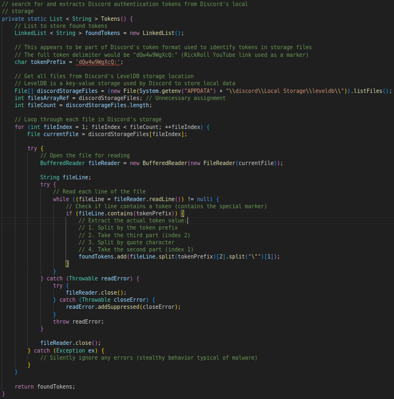Click the ".split("\"")" call on the add line
Viewport: 394px width, 399px height.
244,257
